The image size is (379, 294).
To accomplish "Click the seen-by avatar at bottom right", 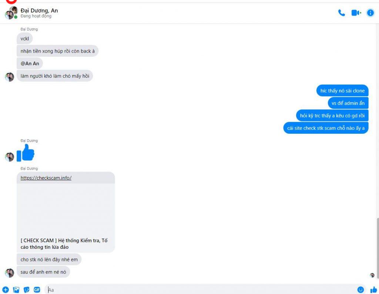I will click(372, 275).
